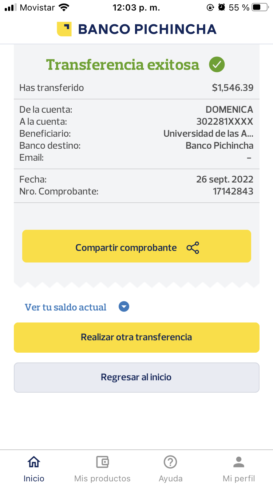
Task: Switch to the Ayuda tab label
Action: 170,478
